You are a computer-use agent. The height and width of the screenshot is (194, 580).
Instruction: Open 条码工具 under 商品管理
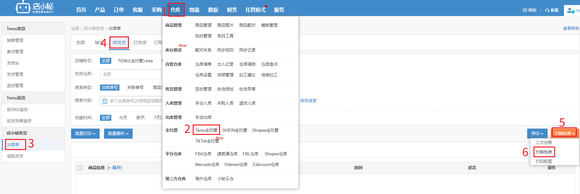225,36
